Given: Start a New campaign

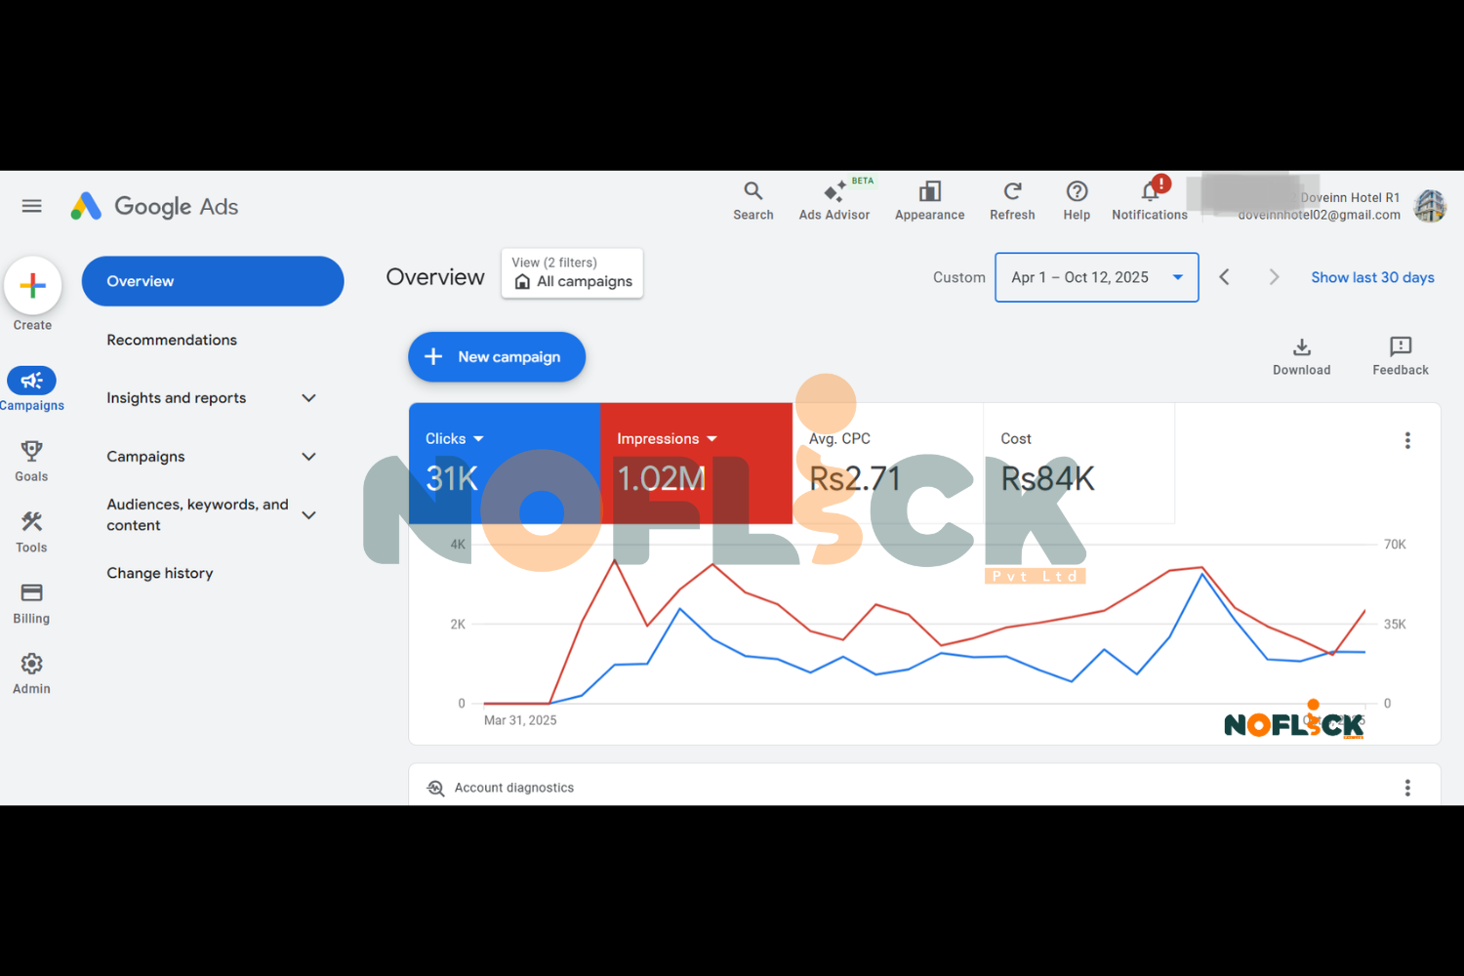Looking at the screenshot, I should 497,357.
